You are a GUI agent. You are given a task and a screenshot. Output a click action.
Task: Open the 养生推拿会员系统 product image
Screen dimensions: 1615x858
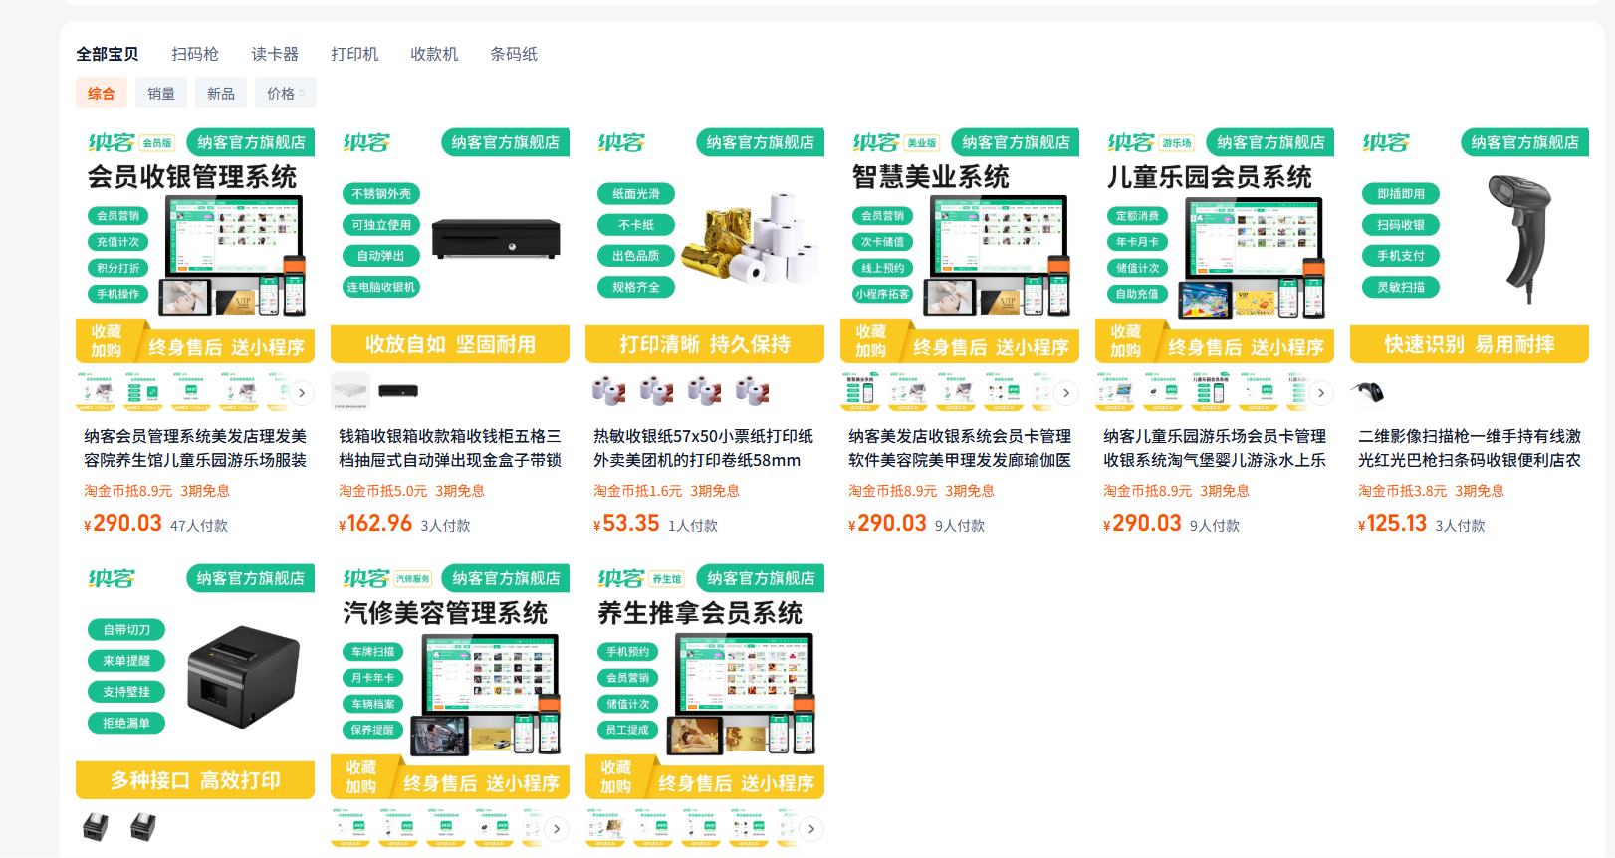[x=705, y=680]
